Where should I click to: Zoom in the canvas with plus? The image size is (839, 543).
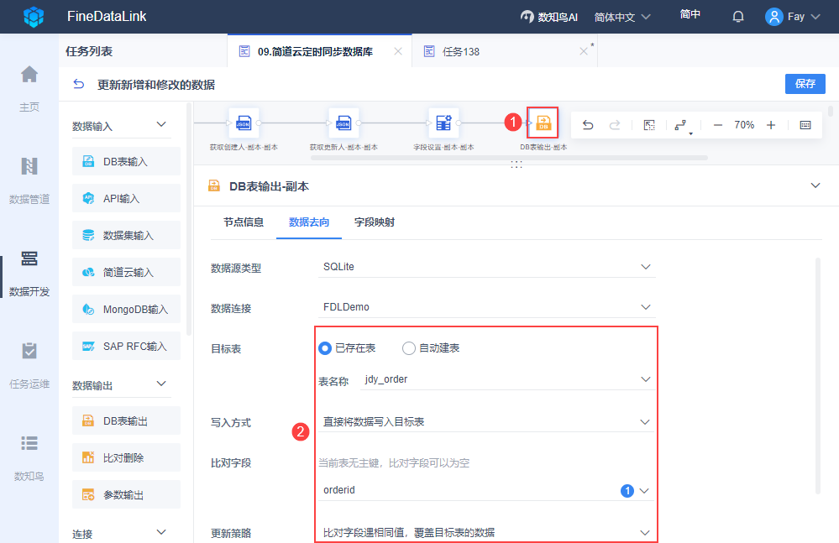click(770, 125)
